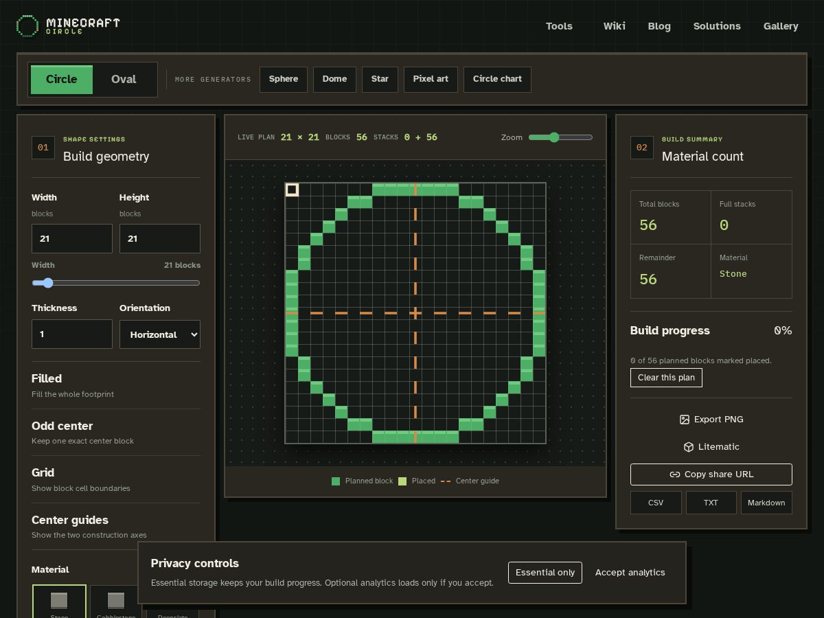Toggle the Filled option

[116, 385]
